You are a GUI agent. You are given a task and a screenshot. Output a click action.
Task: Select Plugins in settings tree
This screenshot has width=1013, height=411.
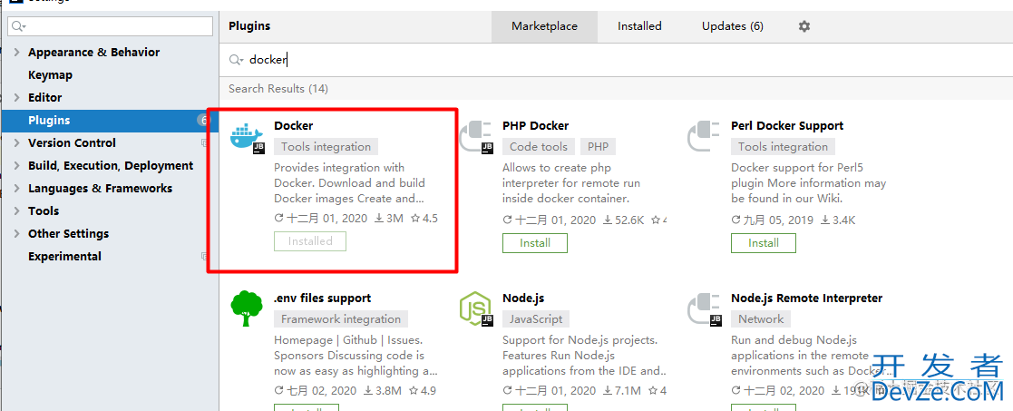pos(110,120)
